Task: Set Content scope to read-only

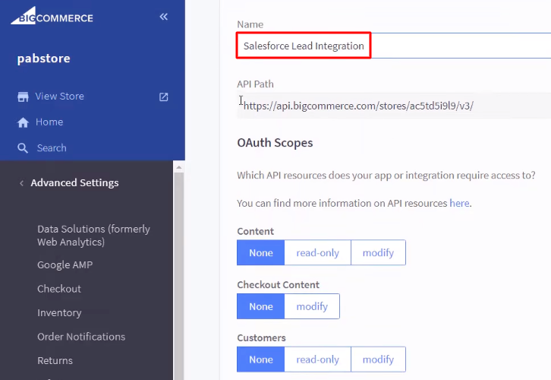Action: [318, 252]
